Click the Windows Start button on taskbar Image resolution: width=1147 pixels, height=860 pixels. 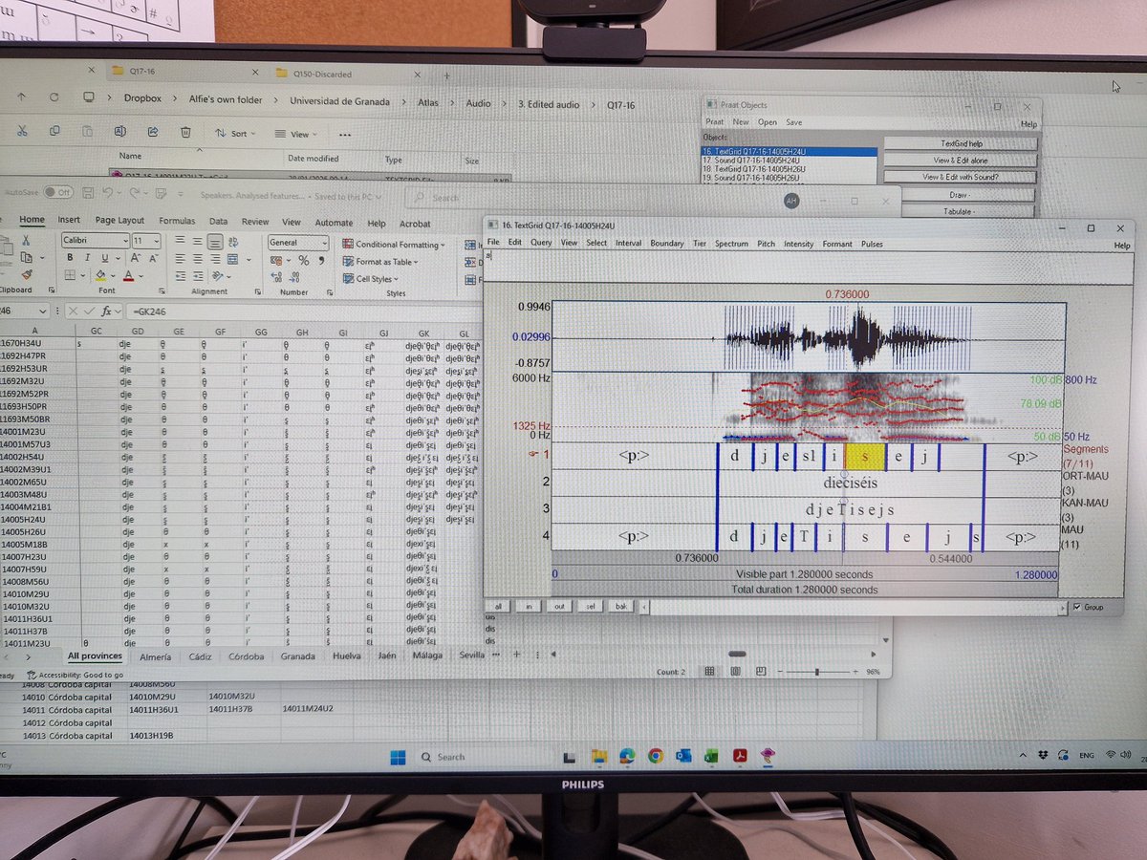coord(398,756)
